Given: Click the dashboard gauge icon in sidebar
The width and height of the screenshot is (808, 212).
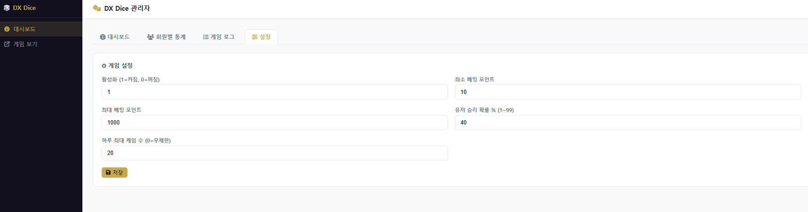Looking at the screenshot, I should pos(7,29).
